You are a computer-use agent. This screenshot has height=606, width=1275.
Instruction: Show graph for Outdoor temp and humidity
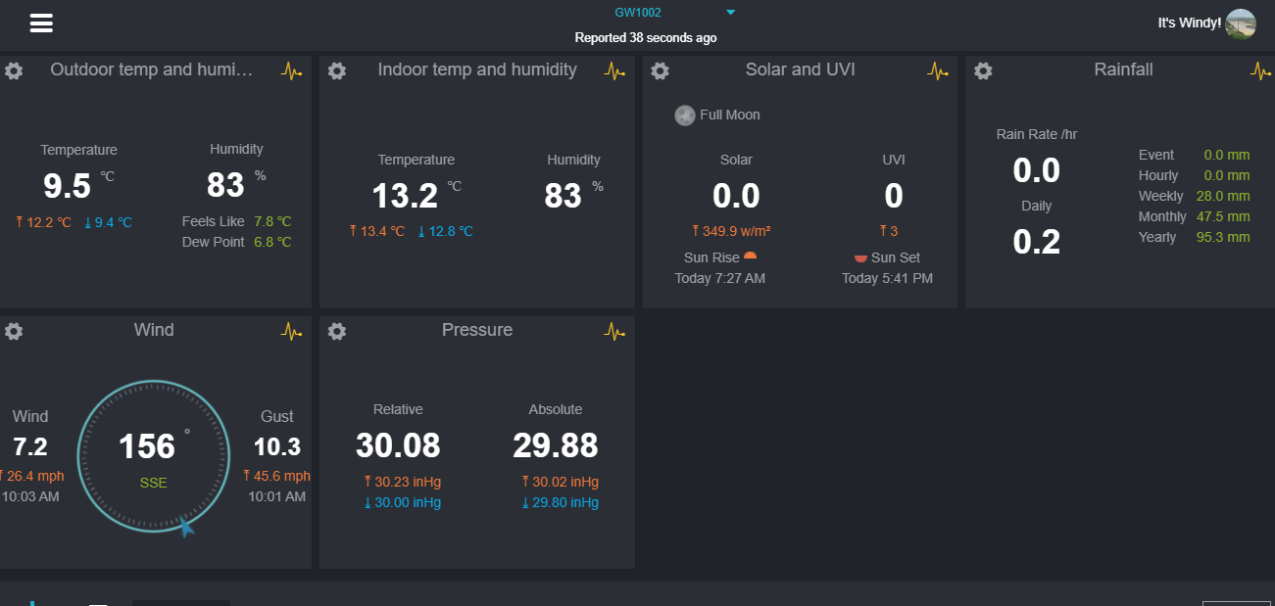[291, 70]
